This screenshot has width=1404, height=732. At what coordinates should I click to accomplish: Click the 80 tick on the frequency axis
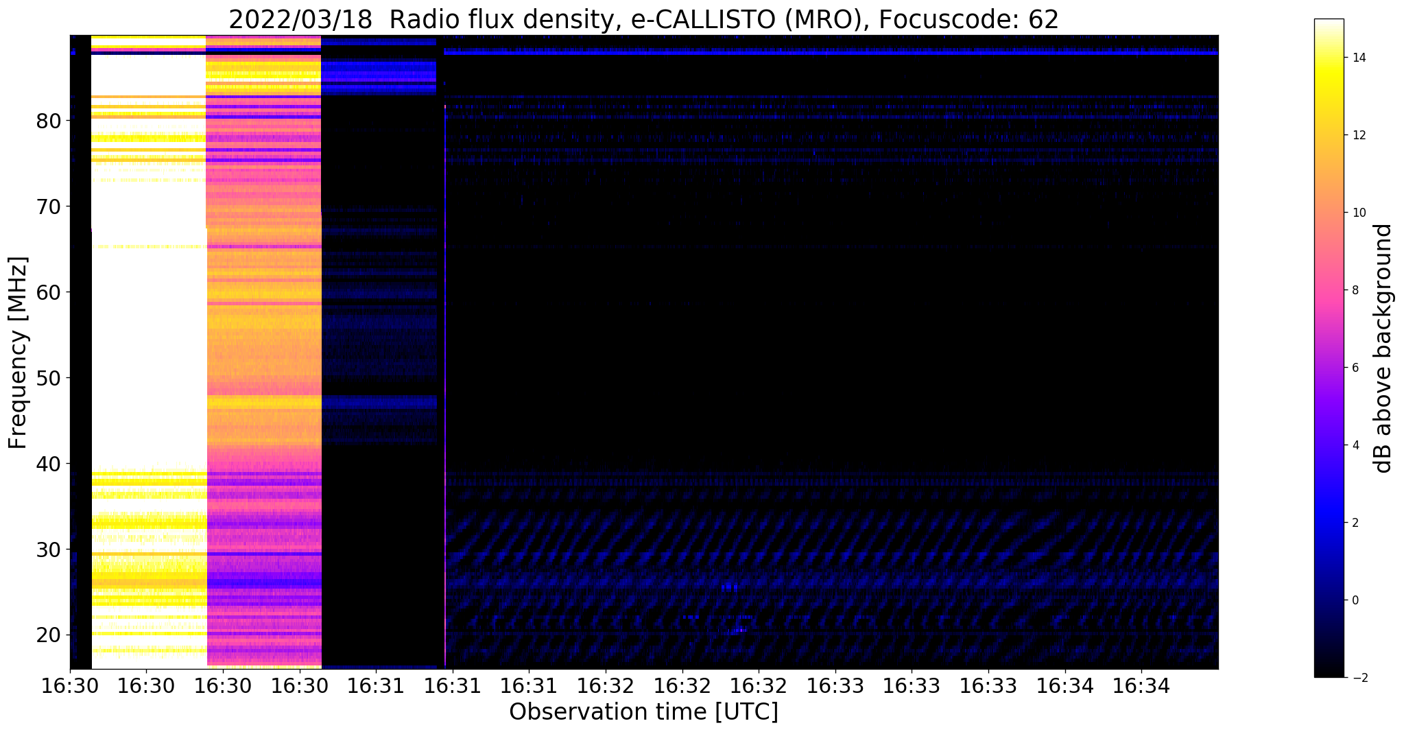[49, 121]
